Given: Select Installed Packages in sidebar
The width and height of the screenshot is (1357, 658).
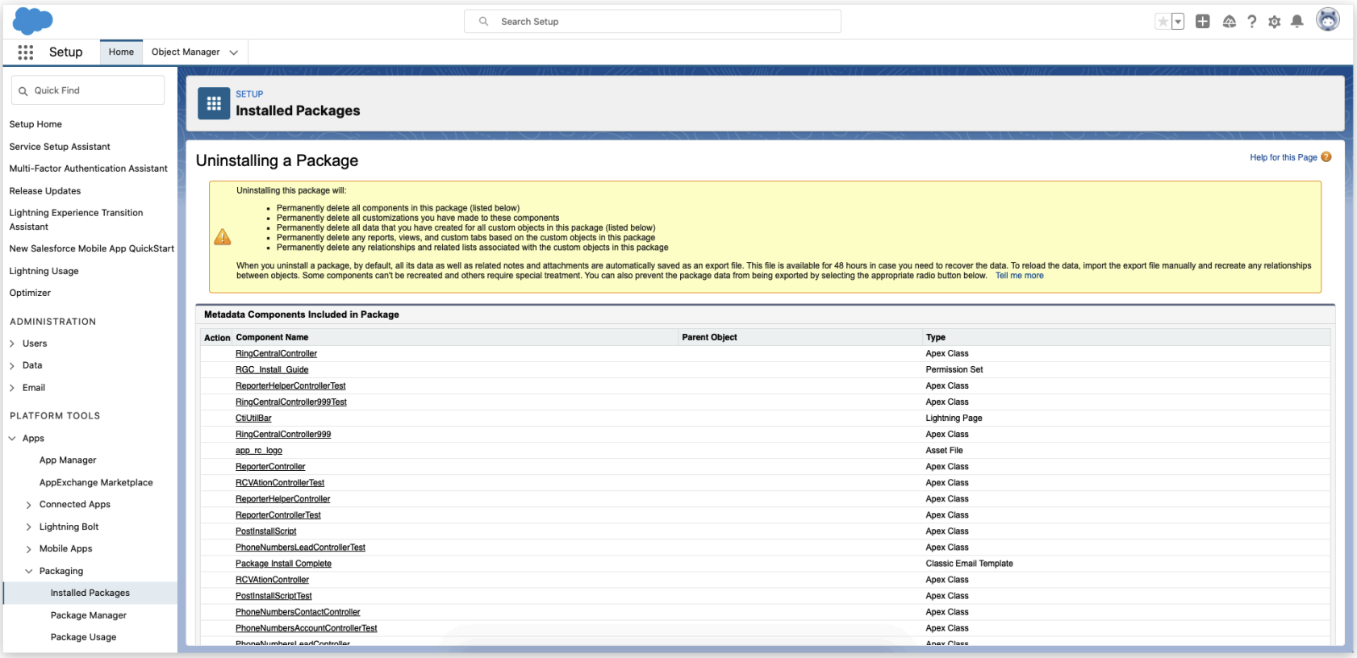Looking at the screenshot, I should [x=90, y=593].
